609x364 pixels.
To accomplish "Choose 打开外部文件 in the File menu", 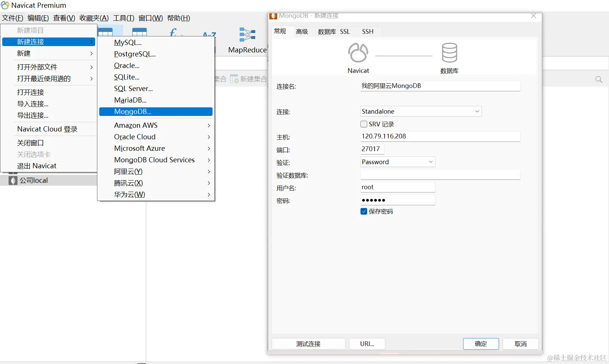I will (49, 67).
